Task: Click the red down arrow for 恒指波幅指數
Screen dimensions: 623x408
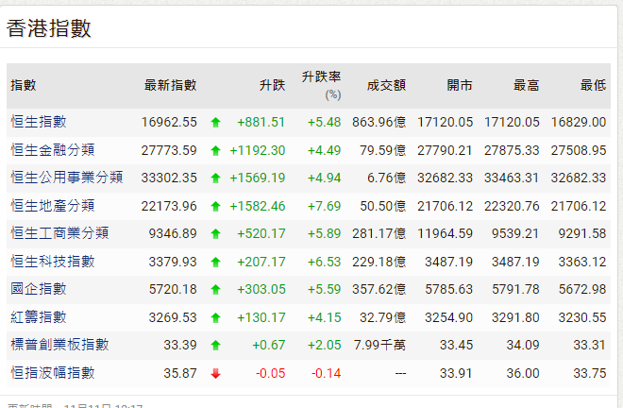Action: click(x=215, y=373)
